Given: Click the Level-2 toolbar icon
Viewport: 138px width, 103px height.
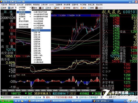Looking at the screenshot, I should tap(99, 8).
